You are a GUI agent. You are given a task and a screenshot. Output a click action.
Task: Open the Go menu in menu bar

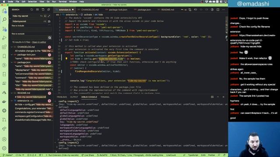pos(48,2)
